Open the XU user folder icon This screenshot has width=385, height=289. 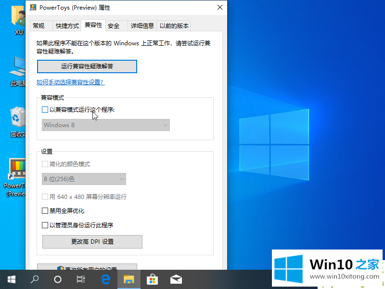tap(18, 17)
